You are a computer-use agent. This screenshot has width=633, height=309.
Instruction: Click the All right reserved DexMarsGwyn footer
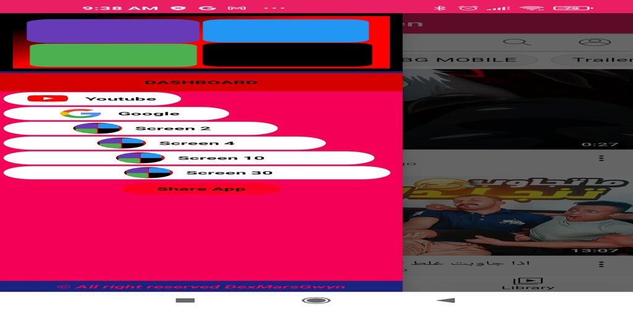201,287
